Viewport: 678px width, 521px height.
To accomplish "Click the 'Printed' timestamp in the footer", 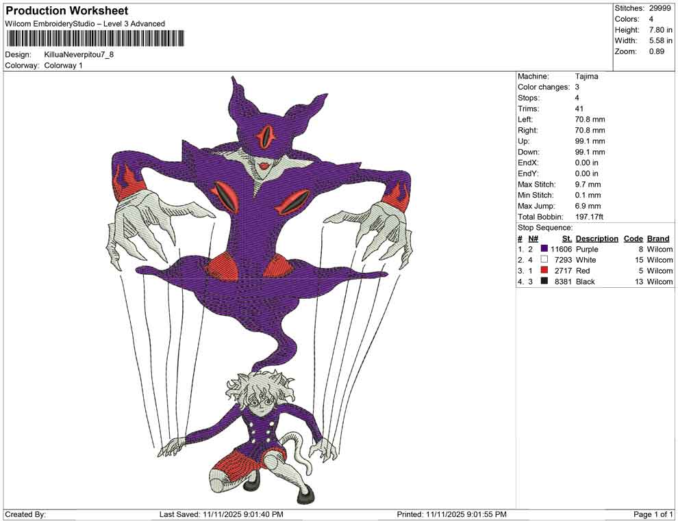I will tap(451, 514).
